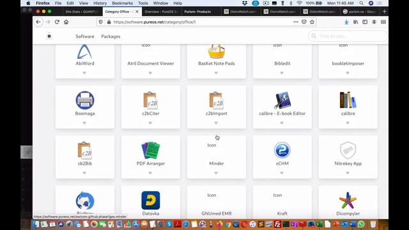Open the Software nav link
The height and width of the screenshot is (230, 409).
[85, 36]
